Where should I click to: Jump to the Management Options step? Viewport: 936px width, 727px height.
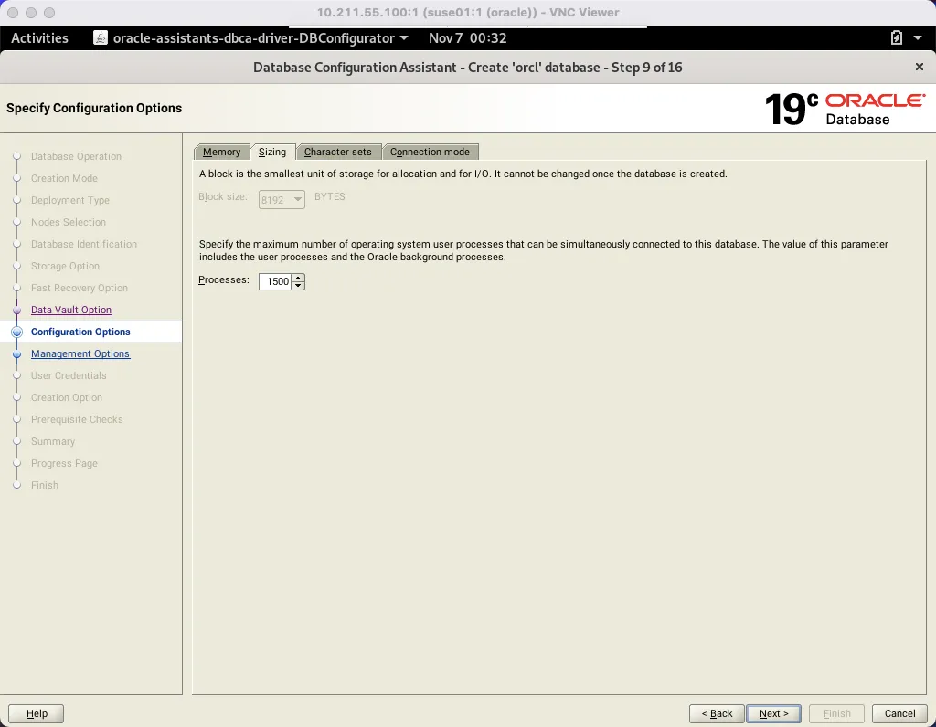tap(80, 353)
